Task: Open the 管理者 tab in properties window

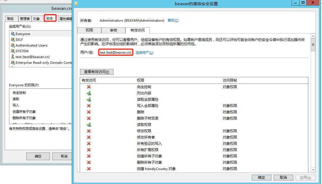Action: tap(25, 19)
